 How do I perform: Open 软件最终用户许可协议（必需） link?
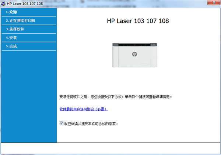[84, 109]
